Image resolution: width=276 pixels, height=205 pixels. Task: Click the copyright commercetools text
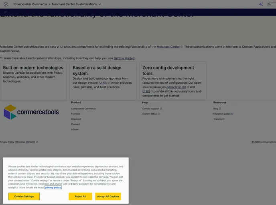(x=264, y=142)
